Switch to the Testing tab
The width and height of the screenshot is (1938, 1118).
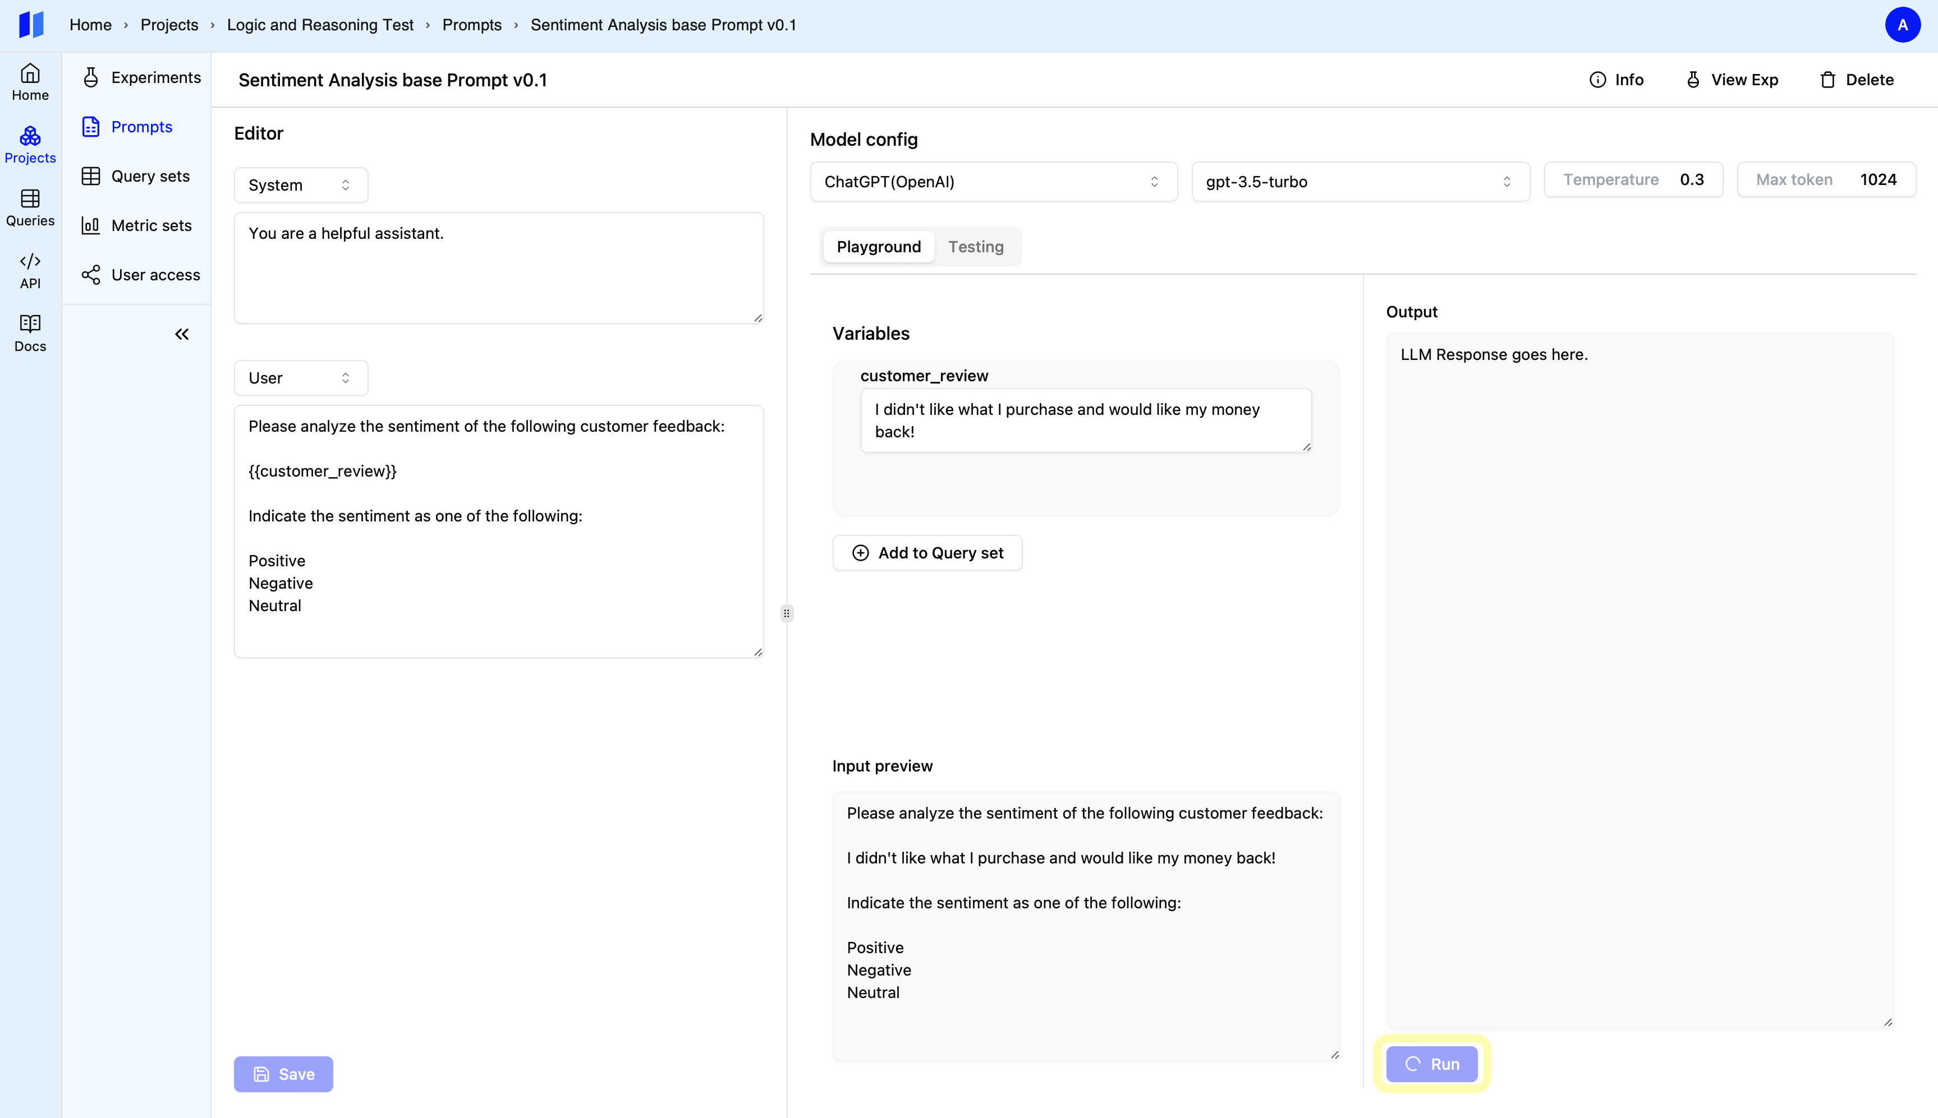(x=975, y=247)
